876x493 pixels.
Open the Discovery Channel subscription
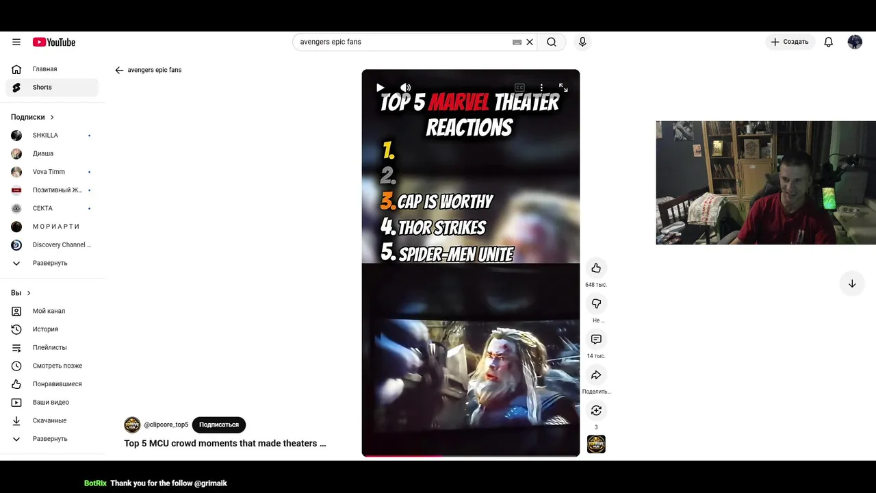point(52,244)
